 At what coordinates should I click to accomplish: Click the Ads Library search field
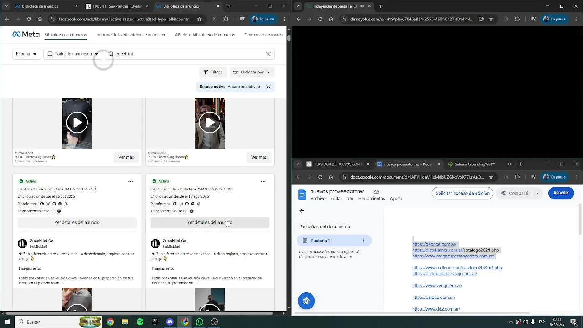pyautogui.click(x=189, y=54)
